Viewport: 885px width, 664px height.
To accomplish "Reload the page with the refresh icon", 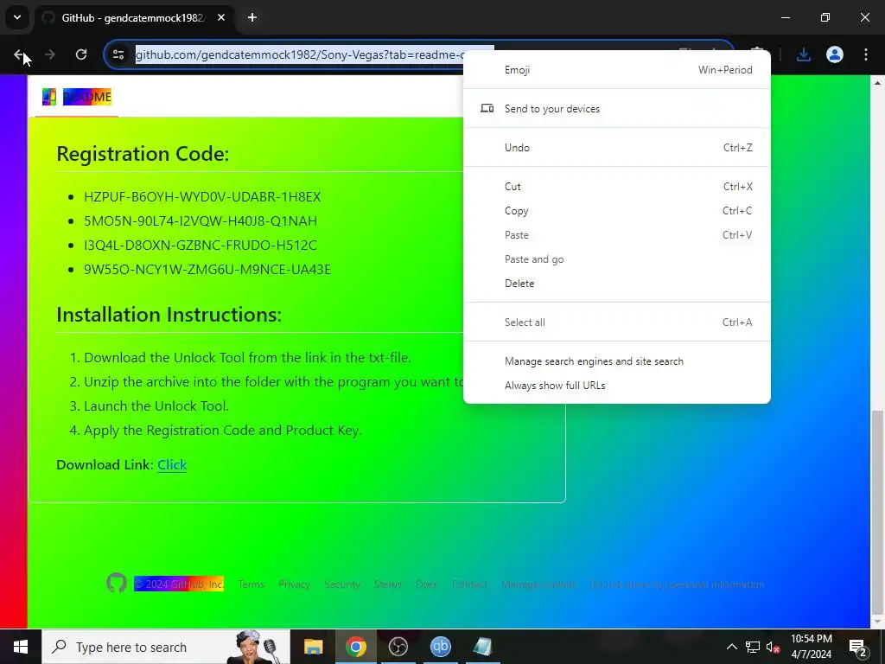I will pos(81,54).
